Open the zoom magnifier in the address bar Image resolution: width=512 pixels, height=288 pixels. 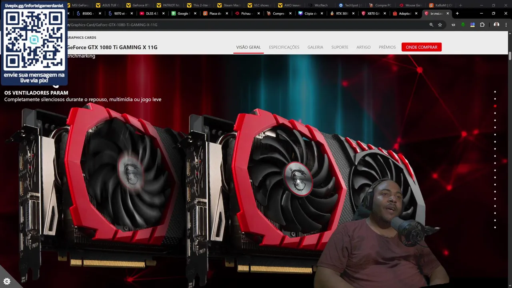tap(431, 25)
